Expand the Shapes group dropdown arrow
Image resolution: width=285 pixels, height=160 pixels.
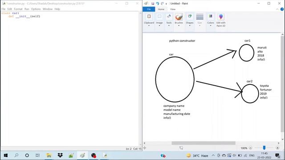coord(190,26)
